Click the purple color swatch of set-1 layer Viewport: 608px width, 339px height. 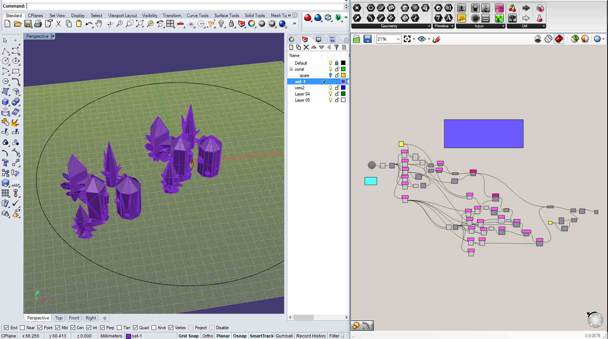coord(343,81)
